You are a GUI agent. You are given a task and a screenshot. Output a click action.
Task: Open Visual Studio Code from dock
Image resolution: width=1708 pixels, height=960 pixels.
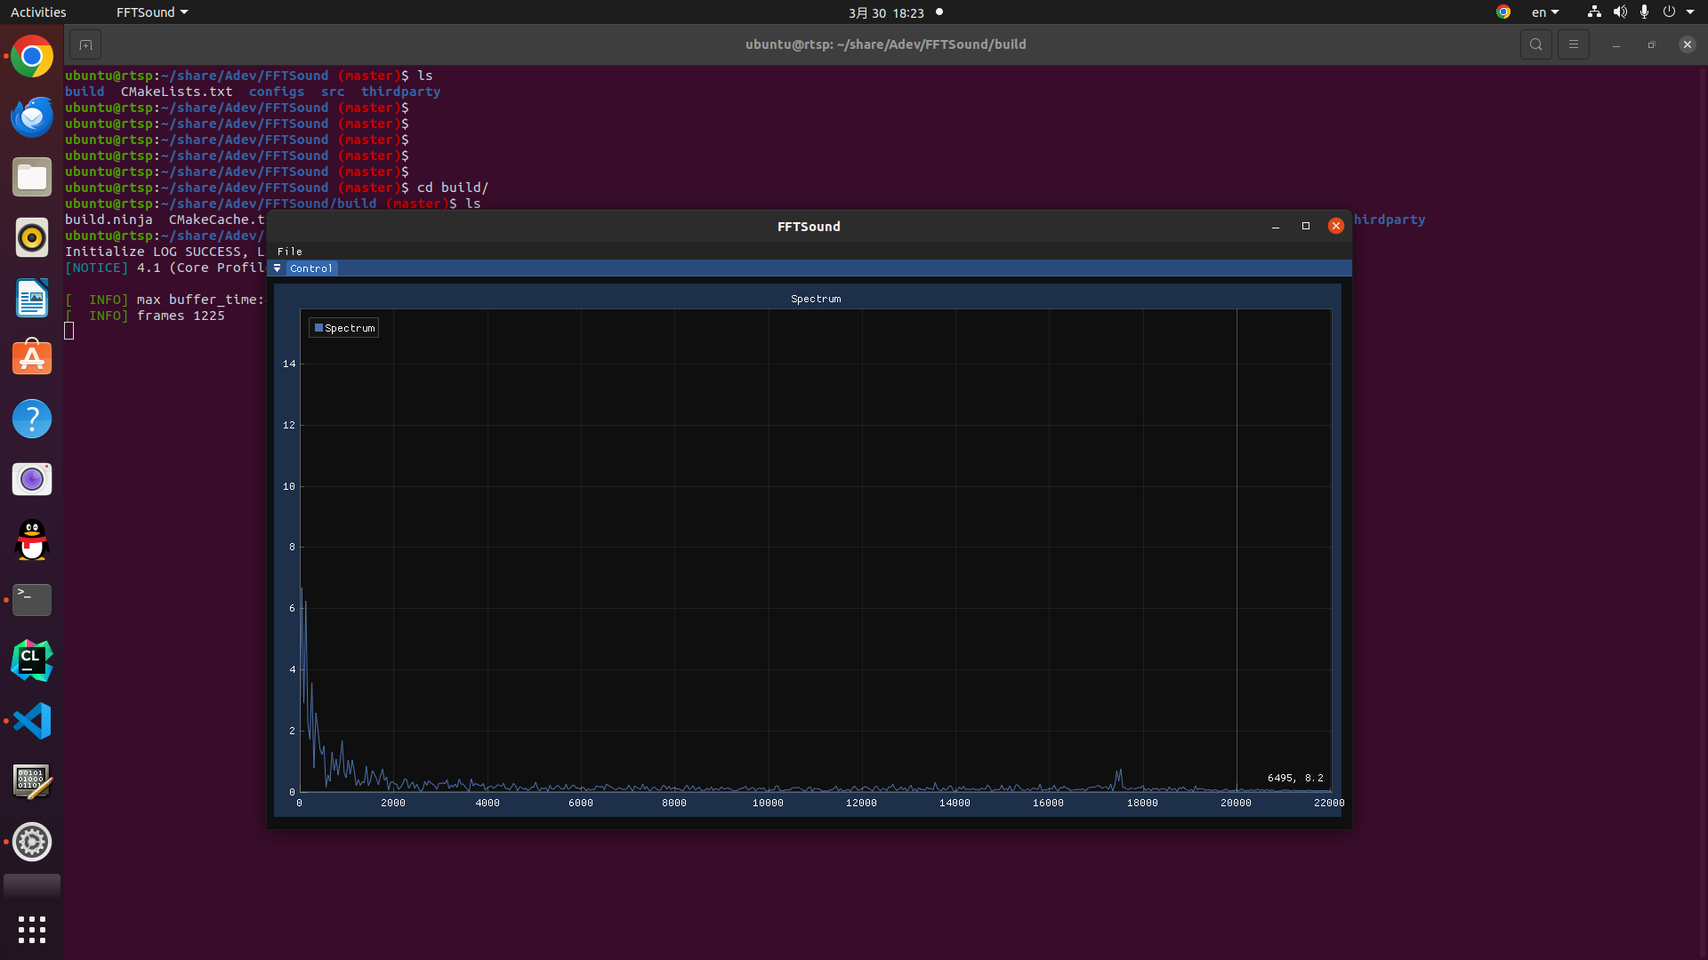(x=32, y=721)
